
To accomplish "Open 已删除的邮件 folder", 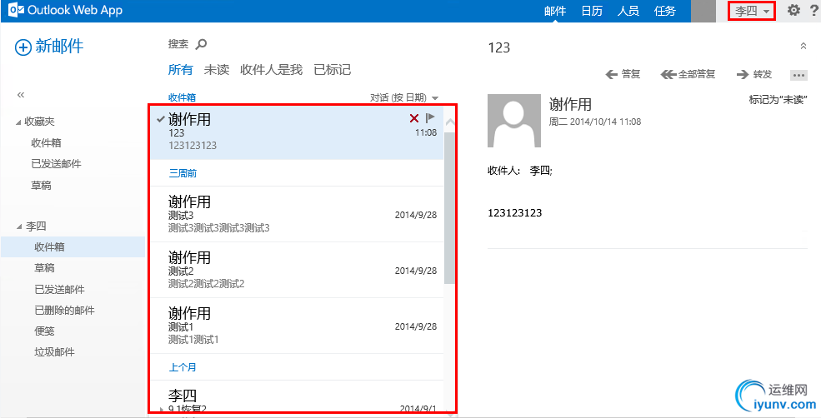I will point(64,311).
